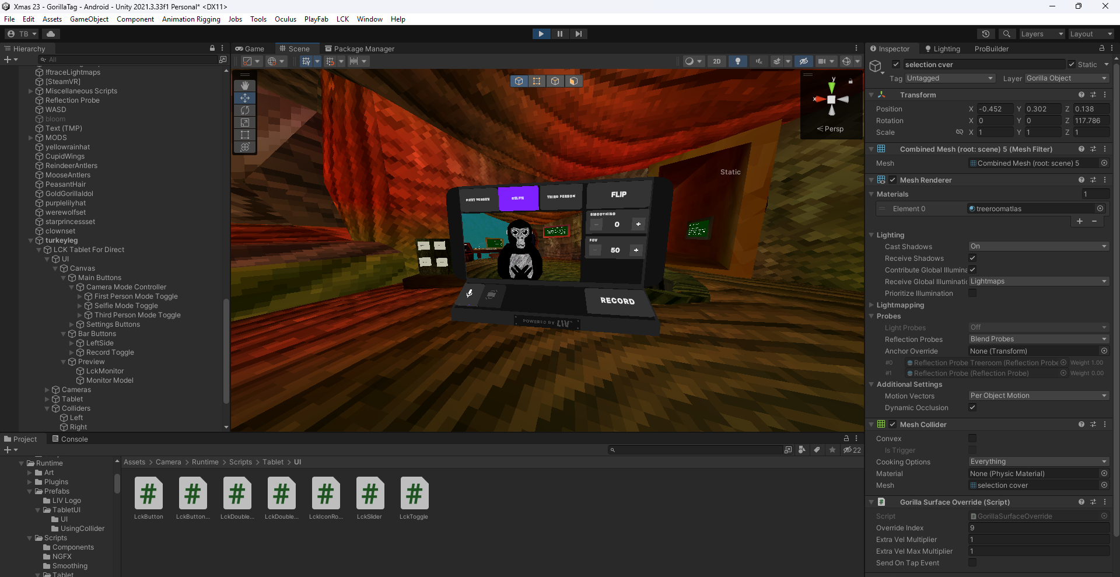Open Mesh Collider component options menu
The image size is (1120, 577).
1105,424
